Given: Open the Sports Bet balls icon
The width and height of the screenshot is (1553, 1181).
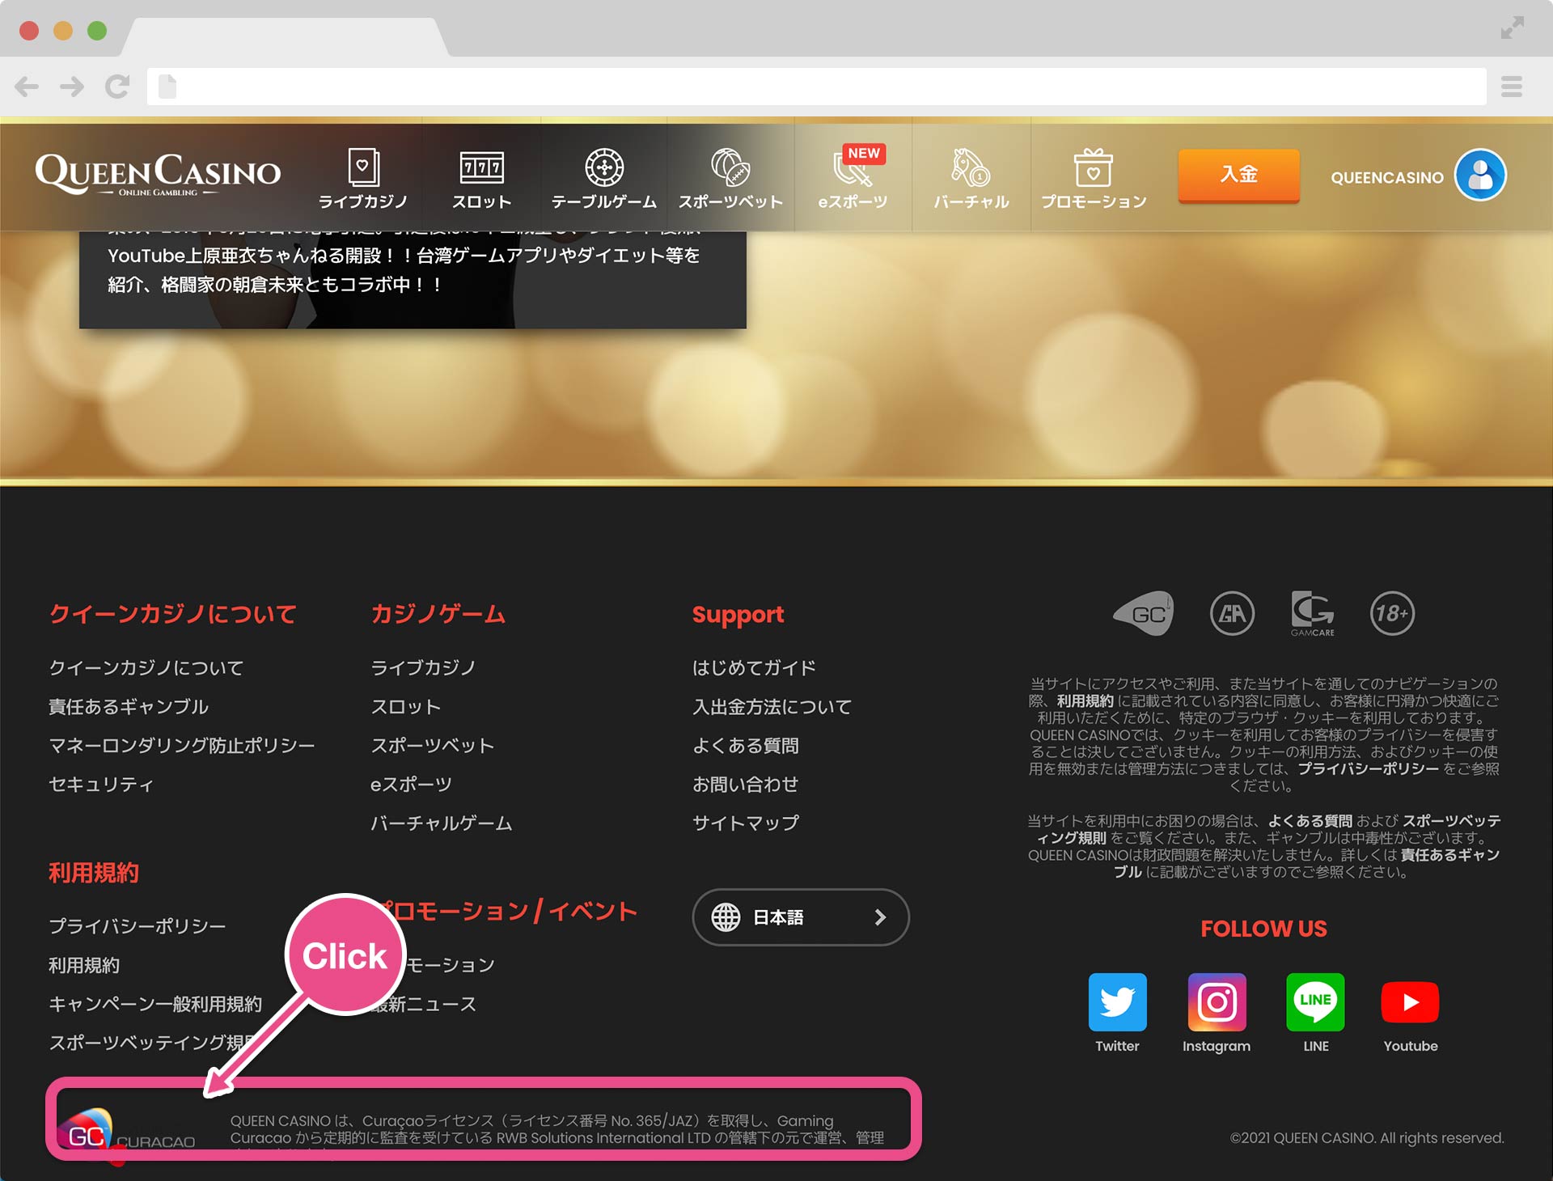Looking at the screenshot, I should (x=730, y=167).
